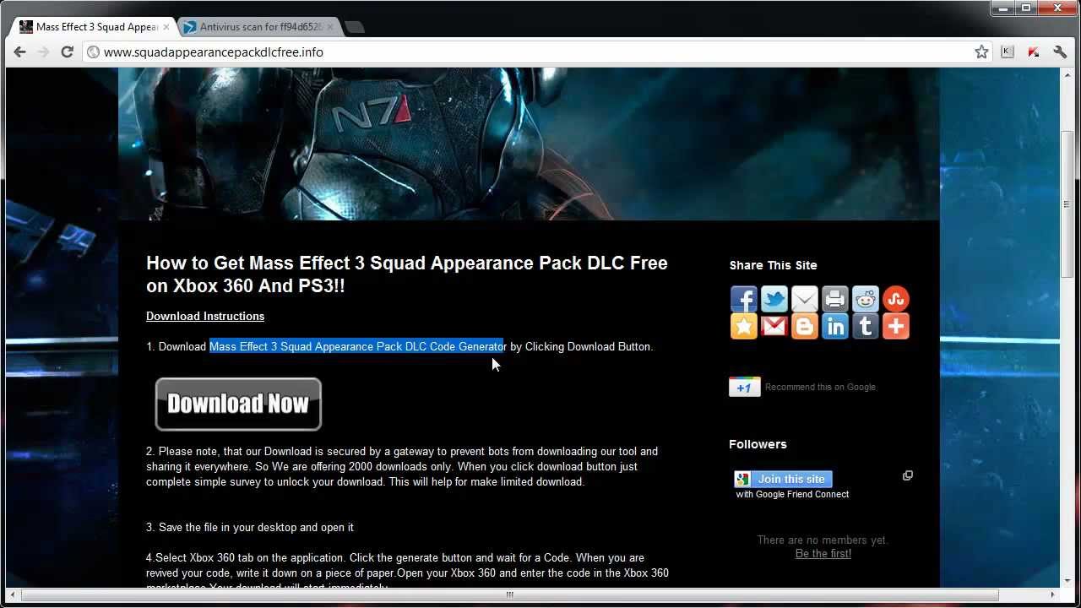The width and height of the screenshot is (1081, 608).
Task: Click the Download Instructions link
Action: coord(205,316)
